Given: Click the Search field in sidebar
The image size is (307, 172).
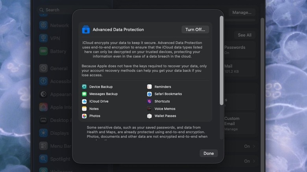Looking at the screenshot, I should click(72, 10).
